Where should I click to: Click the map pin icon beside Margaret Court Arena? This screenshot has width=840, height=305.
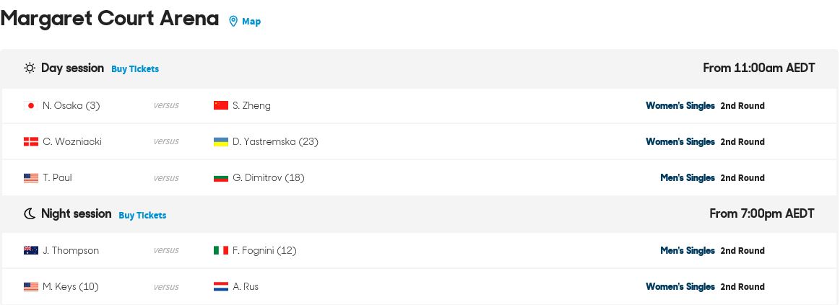point(233,22)
